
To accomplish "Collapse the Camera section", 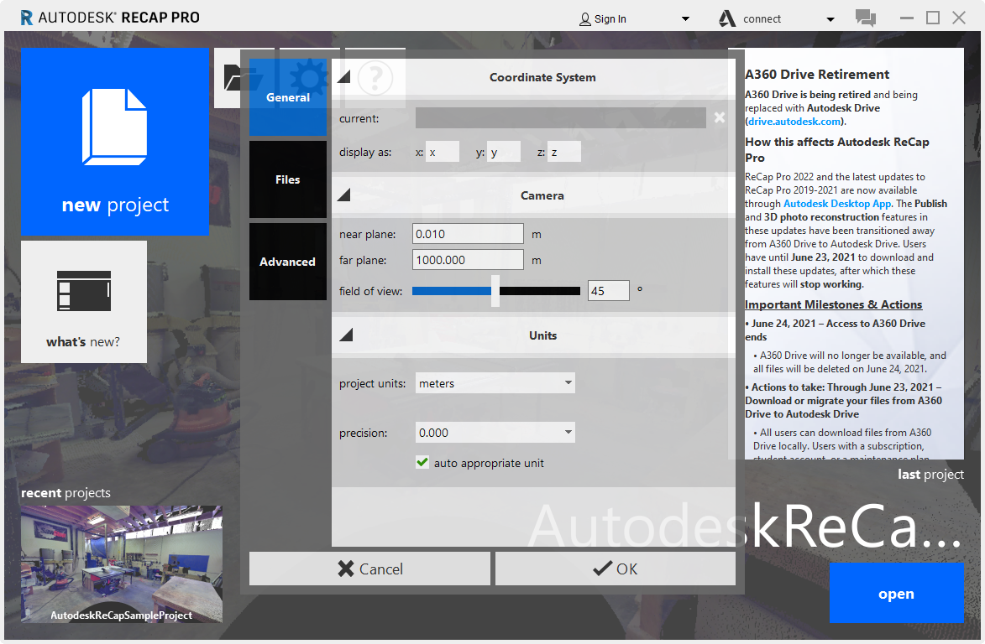I will tap(343, 195).
